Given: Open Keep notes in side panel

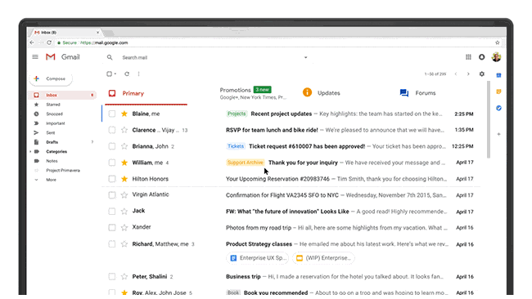Looking at the screenshot, I should point(498,91).
